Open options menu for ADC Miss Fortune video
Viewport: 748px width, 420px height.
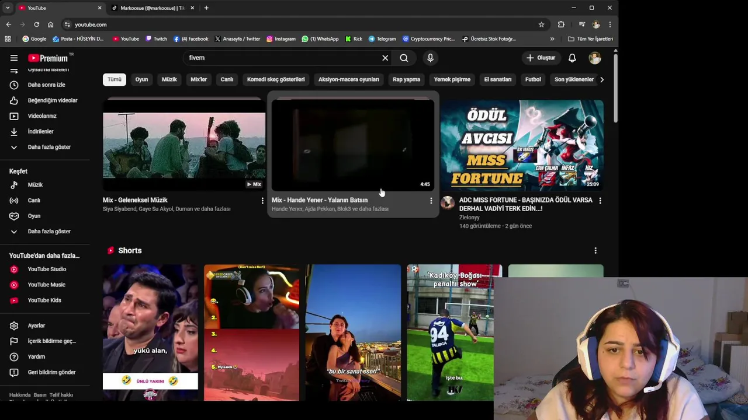[600, 201]
